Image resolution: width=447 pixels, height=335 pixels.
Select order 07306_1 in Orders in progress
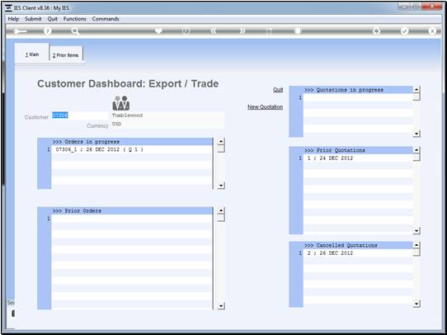131,149
